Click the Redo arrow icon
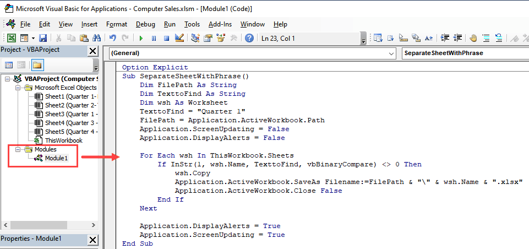 (125, 38)
